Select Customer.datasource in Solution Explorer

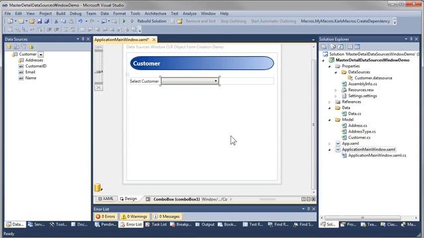pyautogui.click(x=373, y=78)
